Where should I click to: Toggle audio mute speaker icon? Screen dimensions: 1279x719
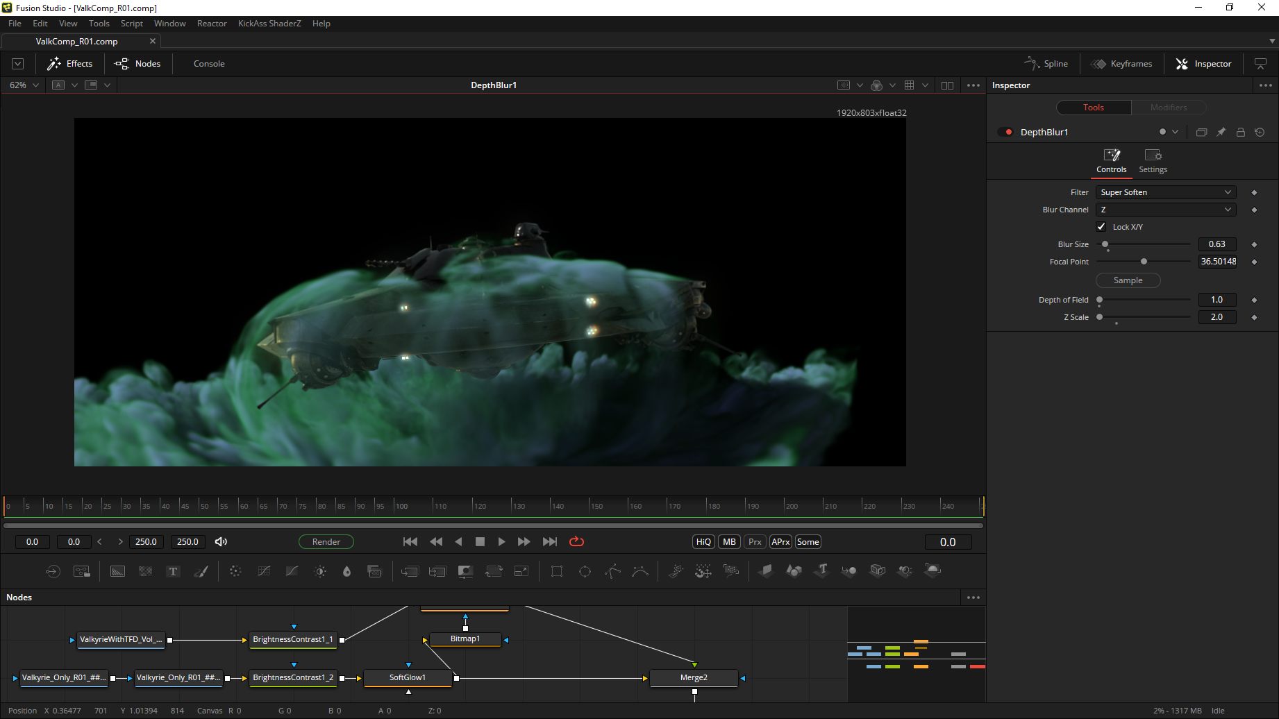(221, 542)
